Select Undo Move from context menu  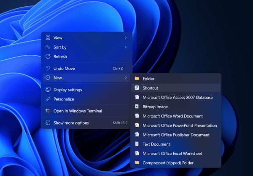pyautogui.click(x=64, y=68)
